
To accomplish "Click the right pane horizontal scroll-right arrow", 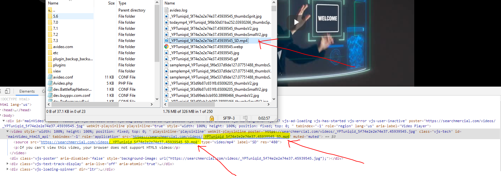I will [x=269, y=105].
